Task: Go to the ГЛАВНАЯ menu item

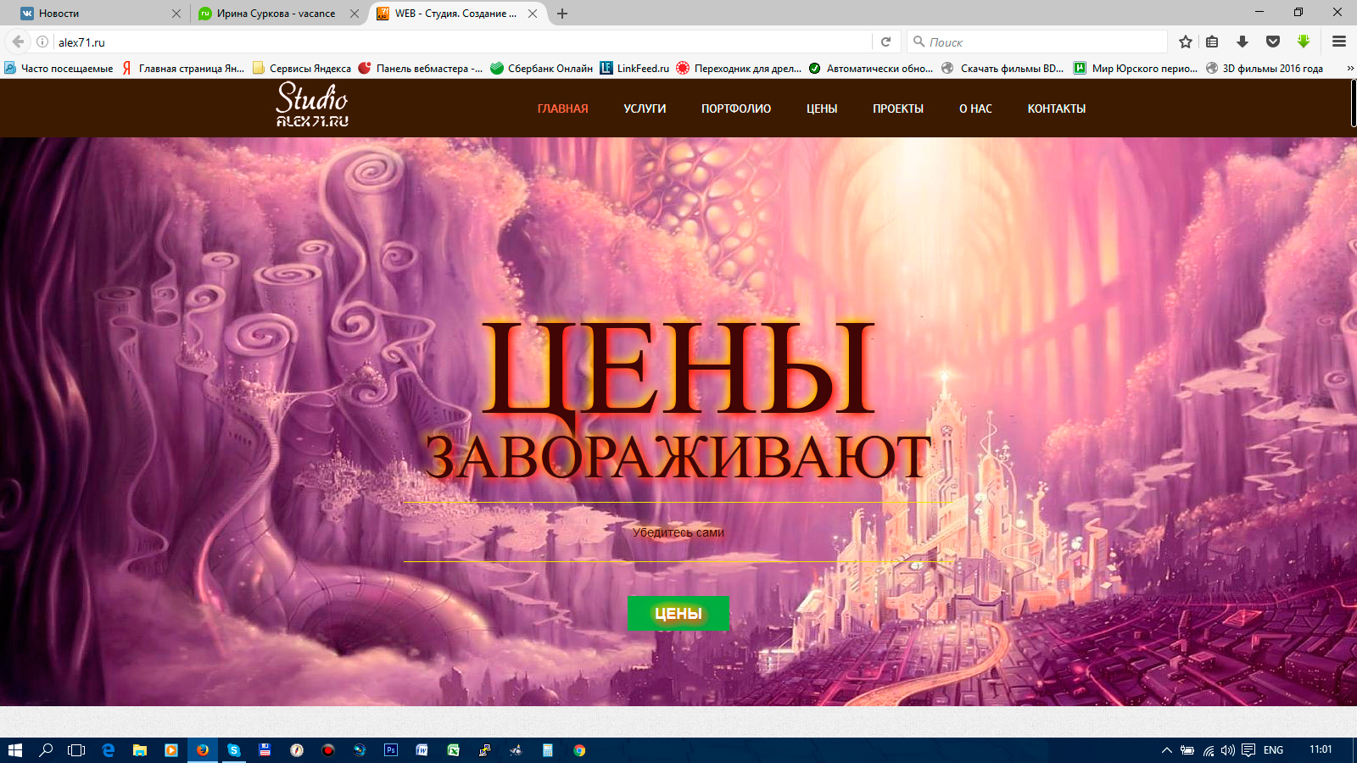Action: click(x=563, y=109)
